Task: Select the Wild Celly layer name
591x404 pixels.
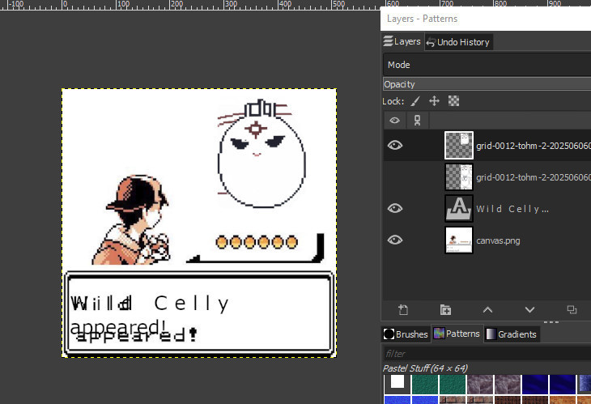Action: tap(512, 209)
